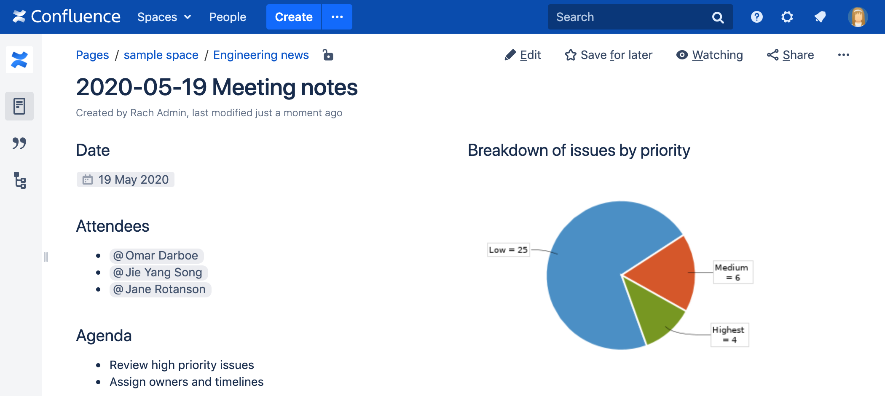The image size is (885, 396).
Task: Click the @Omar Darboe mention
Action: point(156,256)
